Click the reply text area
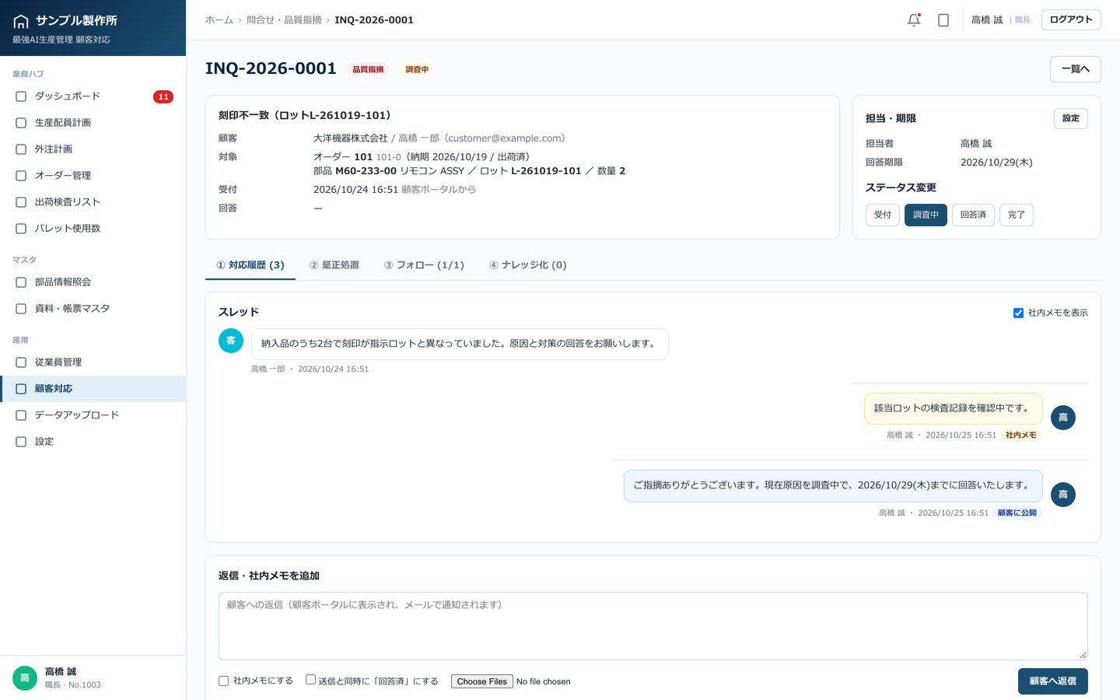 pyautogui.click(x=653, y=626)
